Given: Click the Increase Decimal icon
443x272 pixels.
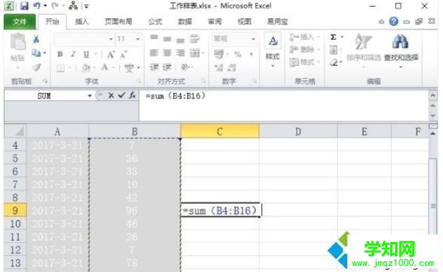Looking at the screenshot, I should coord(218,68).
